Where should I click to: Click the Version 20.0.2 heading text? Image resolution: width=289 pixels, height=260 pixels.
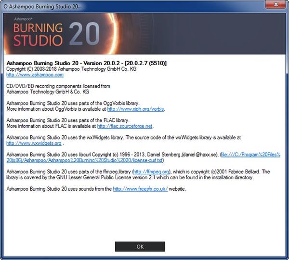click(x=86, y=63)
